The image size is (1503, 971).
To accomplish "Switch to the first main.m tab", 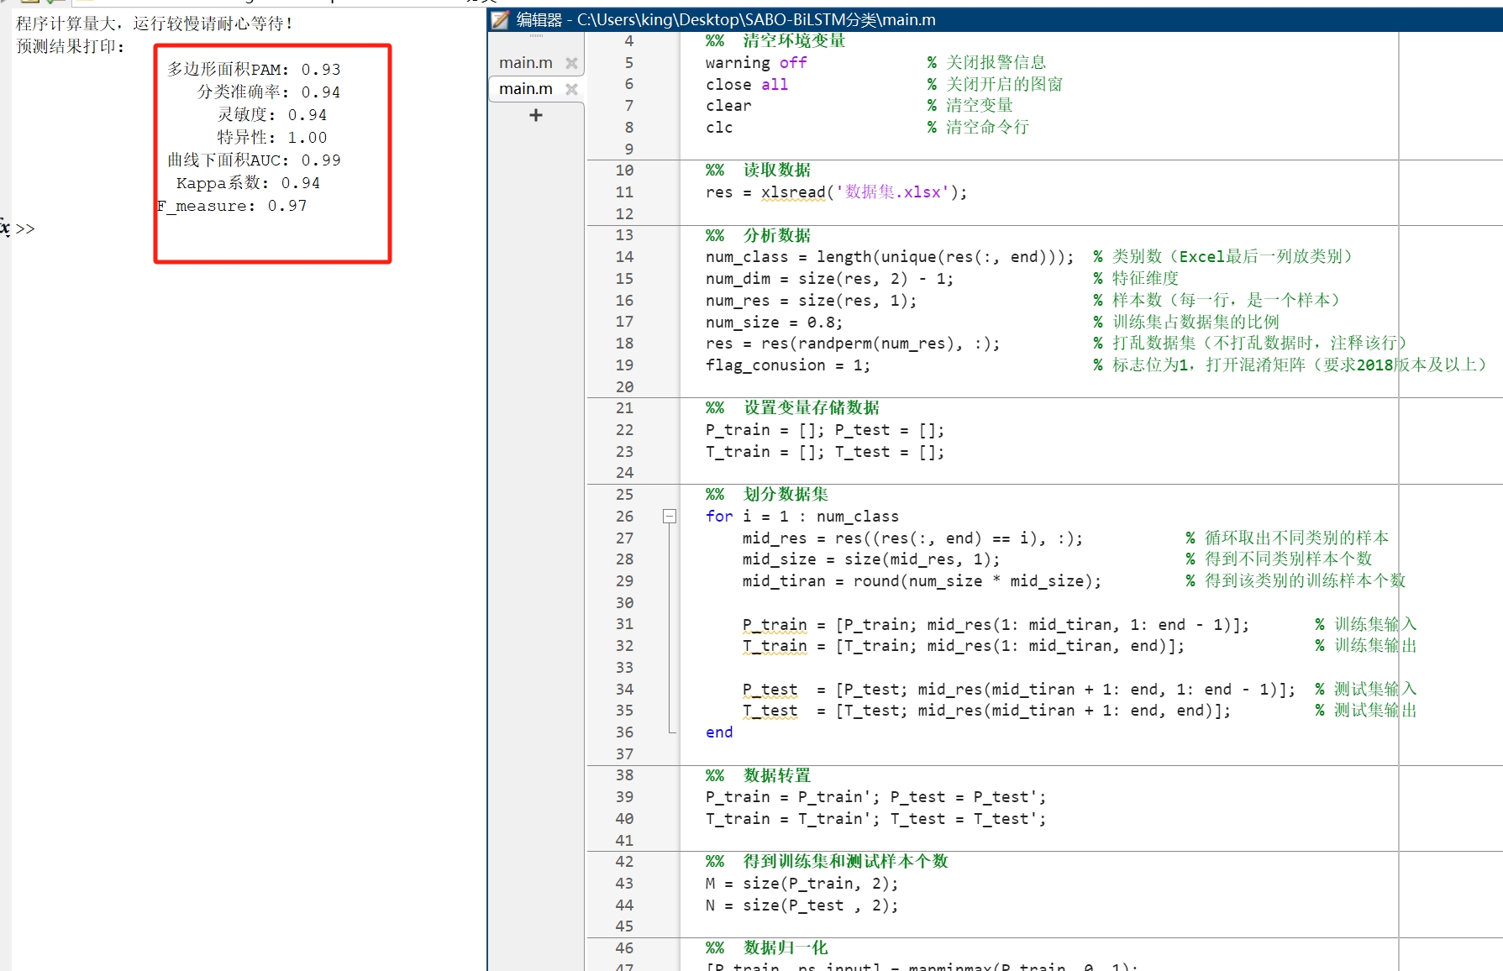I will pyautogui.click(x=525, y=62).
